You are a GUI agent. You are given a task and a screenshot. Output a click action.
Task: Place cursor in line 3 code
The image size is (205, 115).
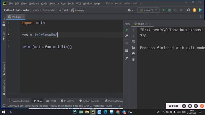tap(39, 35)
